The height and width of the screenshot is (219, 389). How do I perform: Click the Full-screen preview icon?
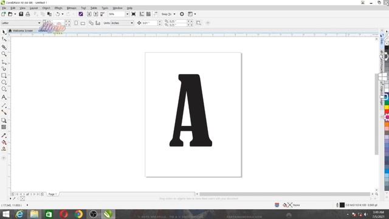134,14
